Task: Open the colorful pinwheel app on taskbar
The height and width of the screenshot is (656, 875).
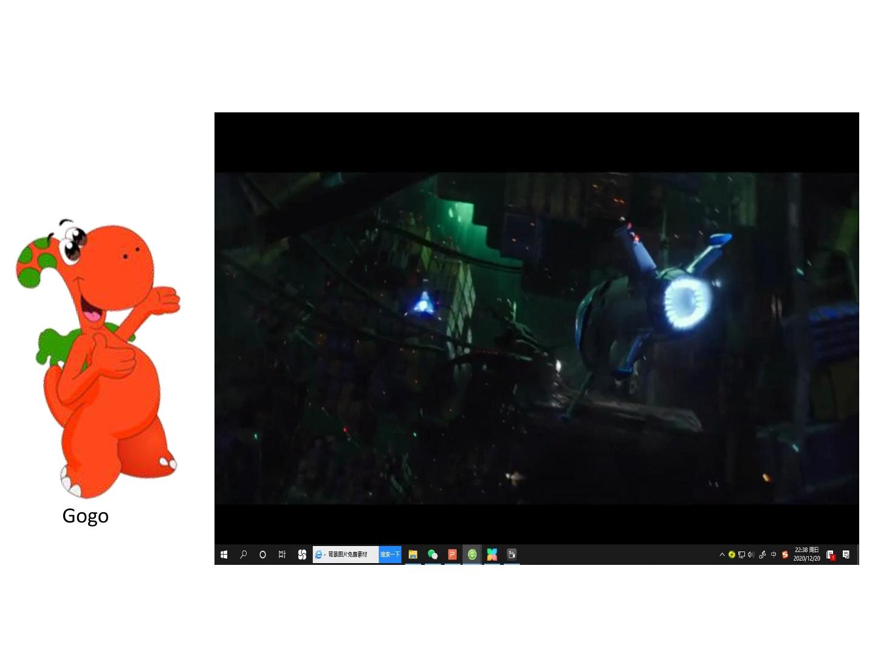Action: [492, 555]
